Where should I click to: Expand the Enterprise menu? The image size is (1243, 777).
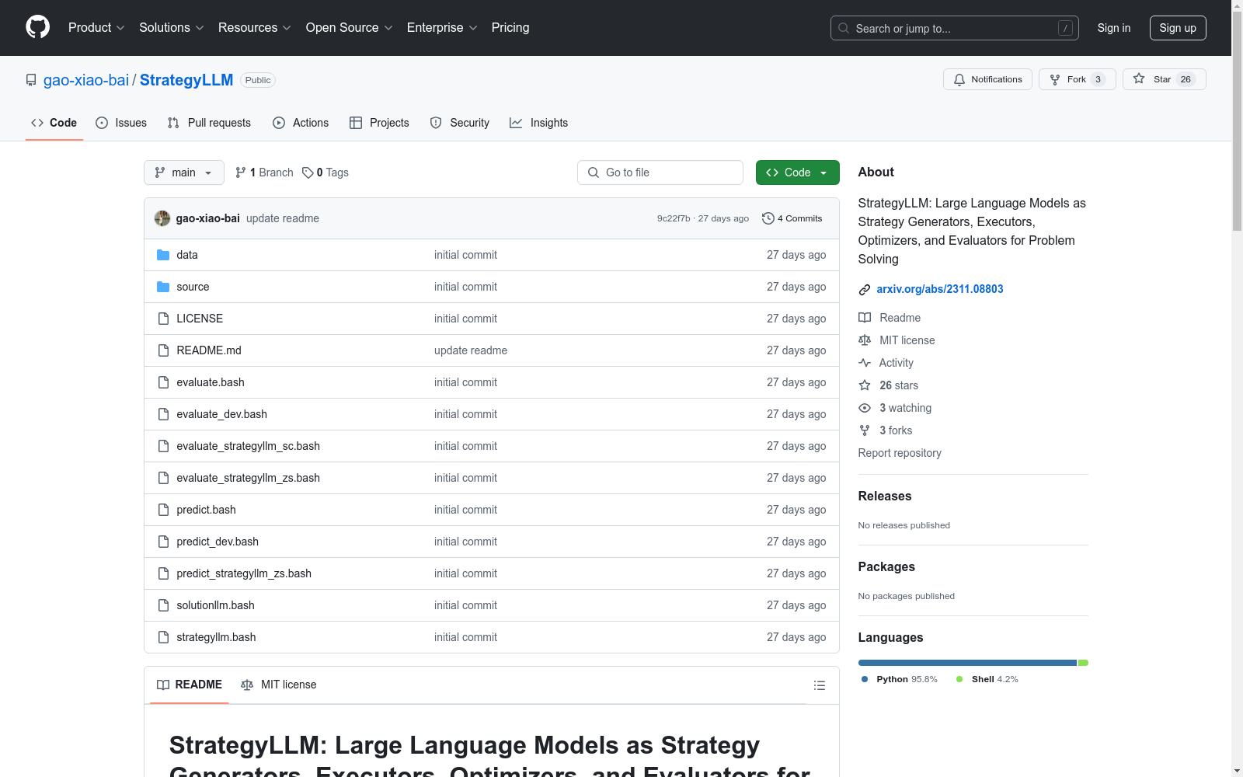tap(442, 27)
